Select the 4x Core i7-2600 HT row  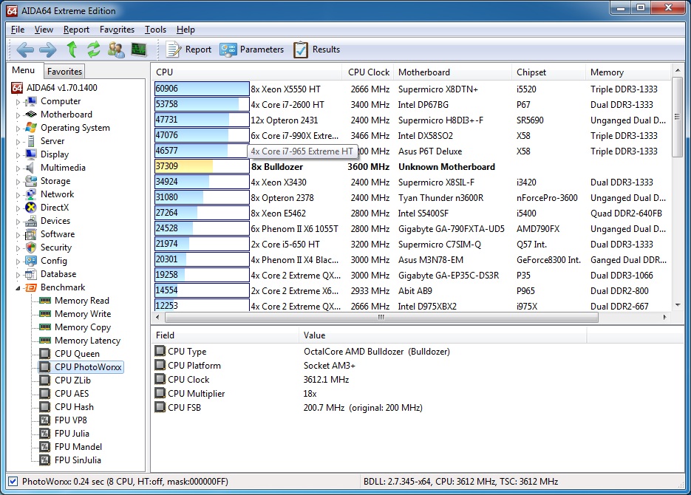tap(412, 104)
